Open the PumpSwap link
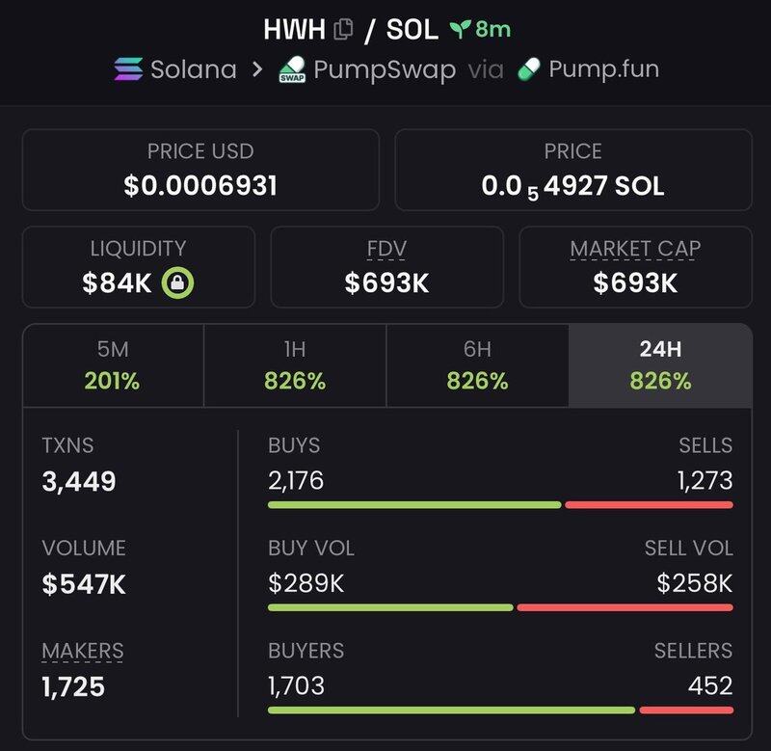Viewport: 771px width, 751px height. 385,70
